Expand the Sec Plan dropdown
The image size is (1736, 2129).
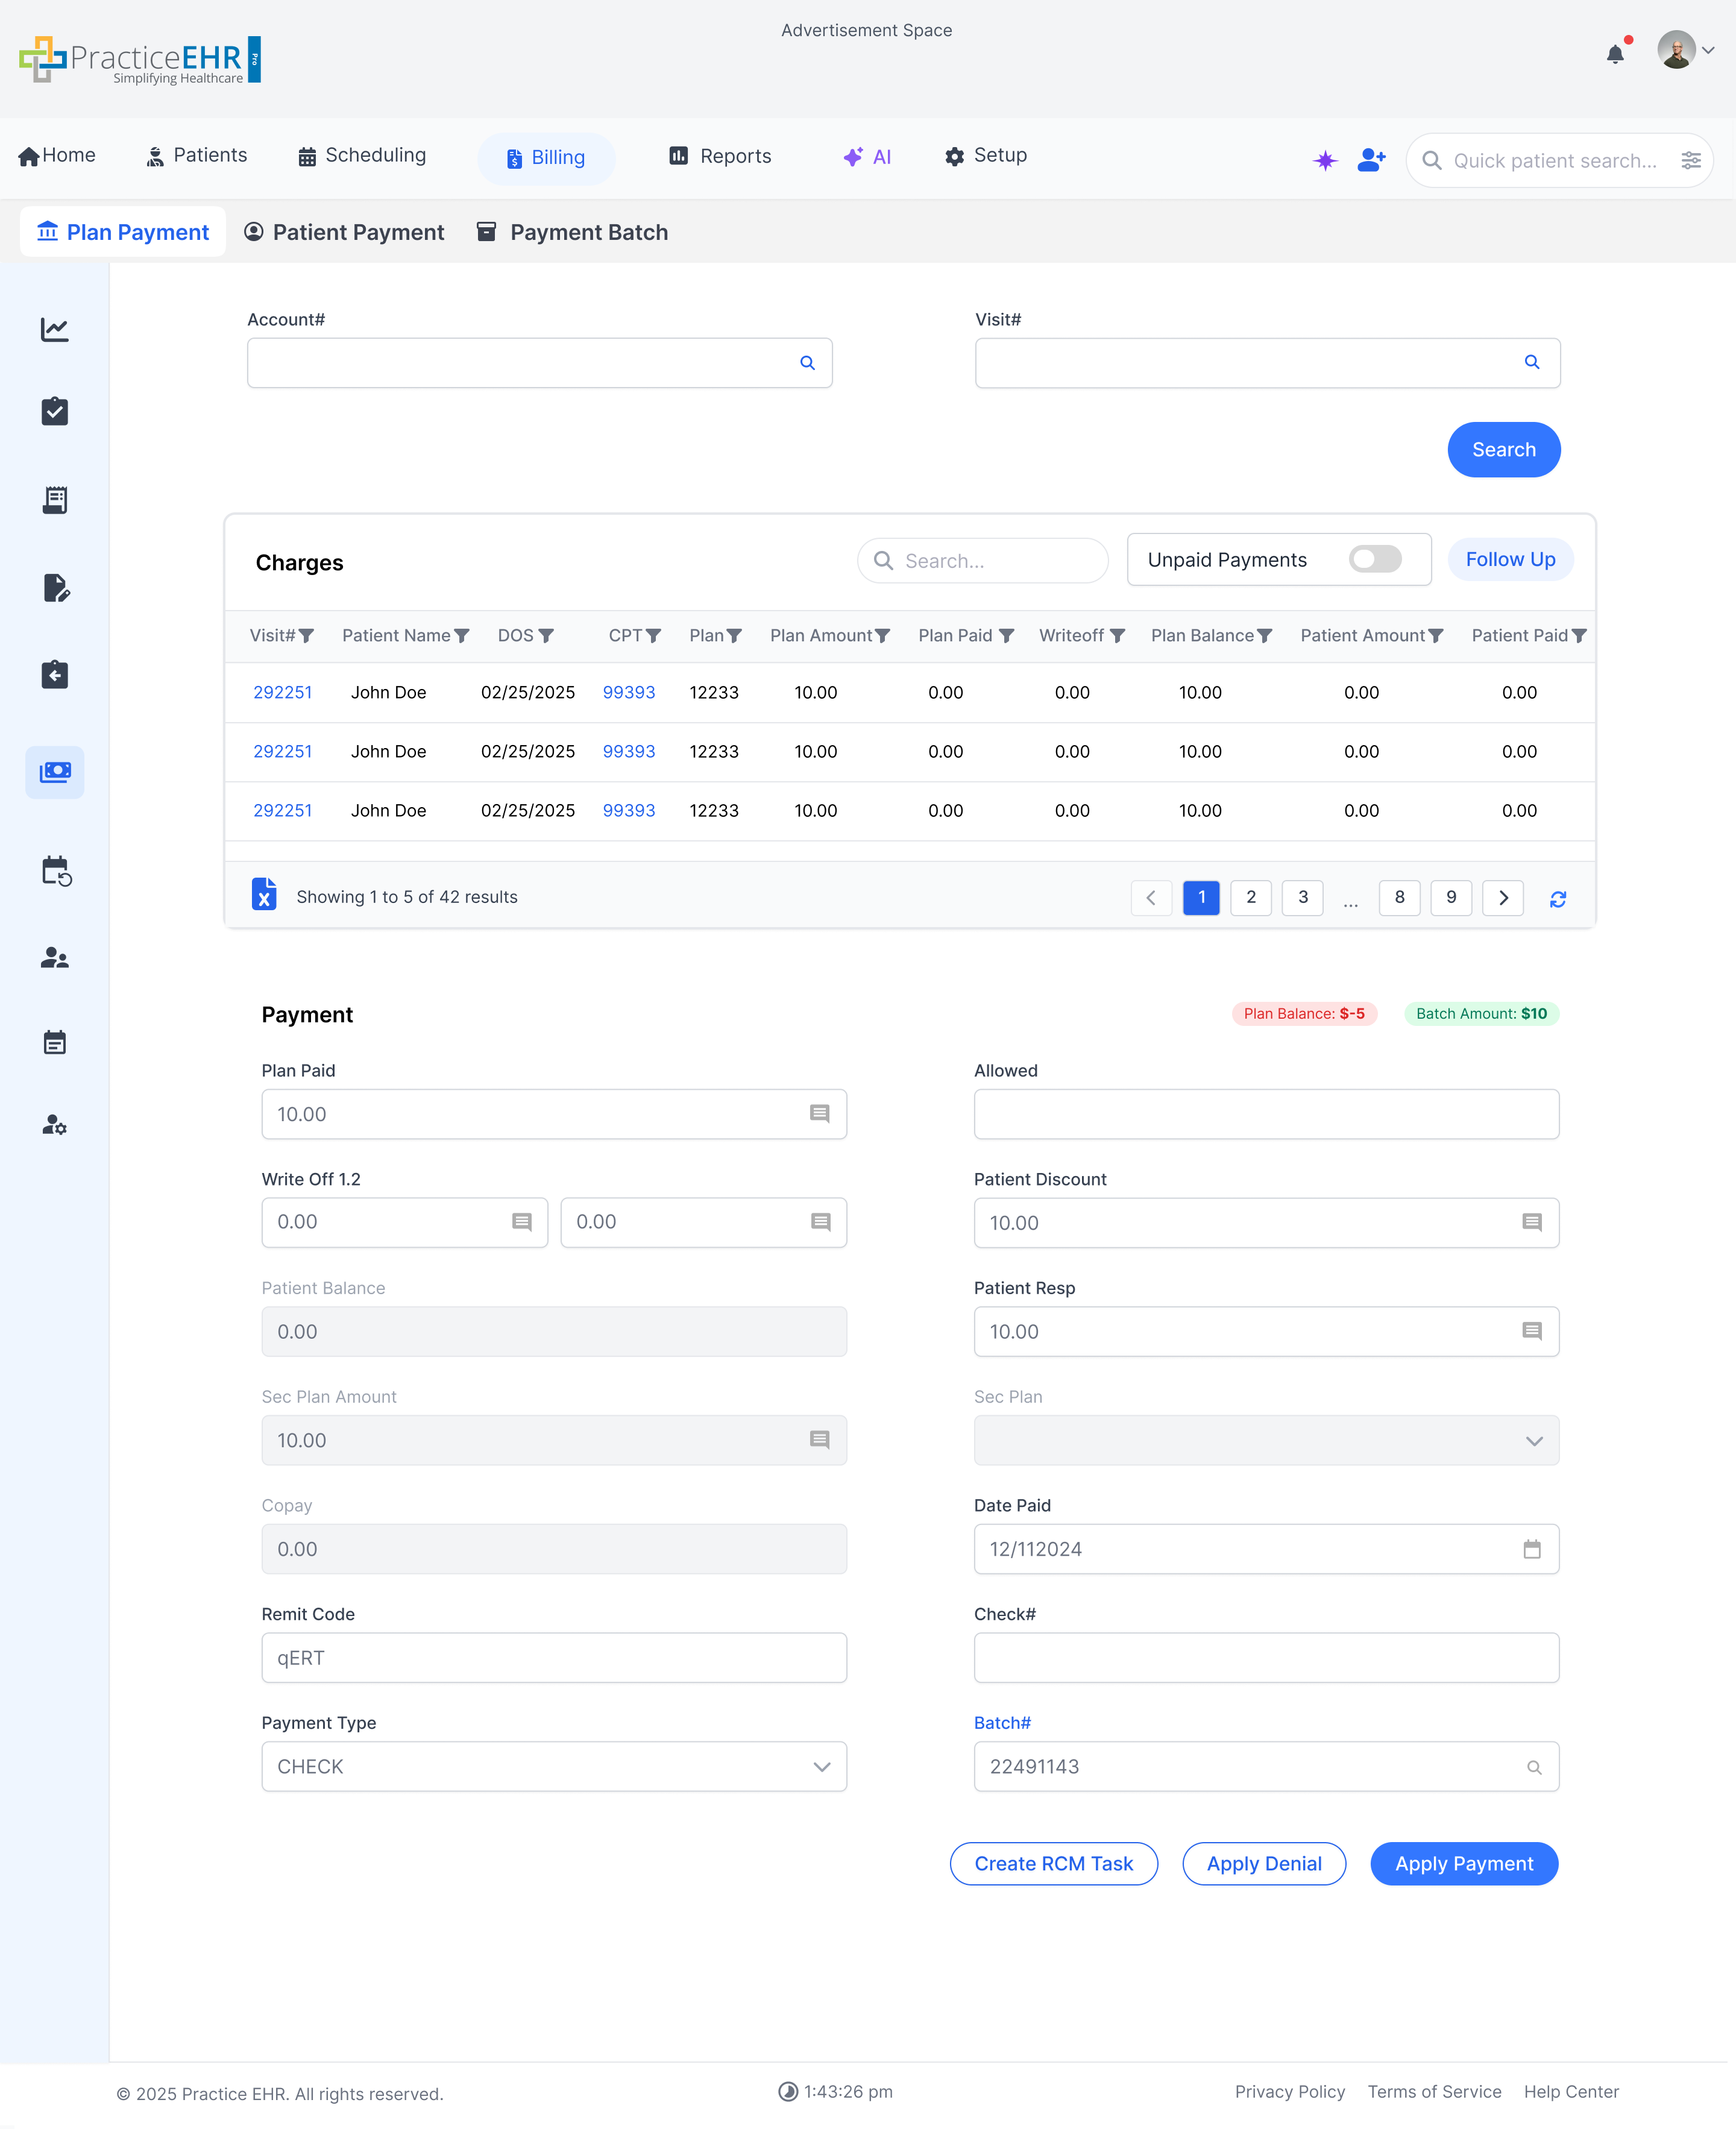[1266, 1440]
